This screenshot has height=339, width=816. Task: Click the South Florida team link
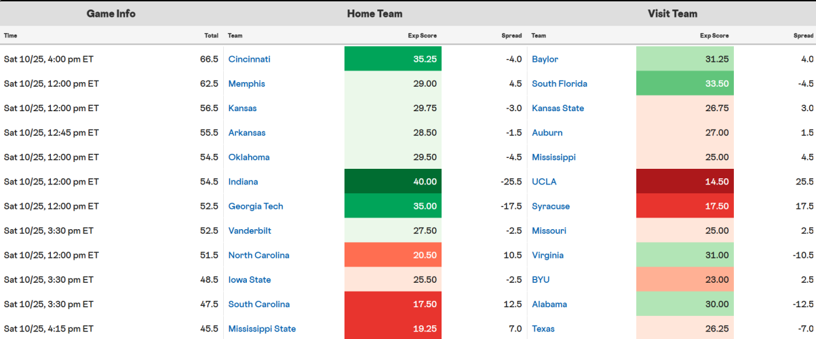point(559,83)
